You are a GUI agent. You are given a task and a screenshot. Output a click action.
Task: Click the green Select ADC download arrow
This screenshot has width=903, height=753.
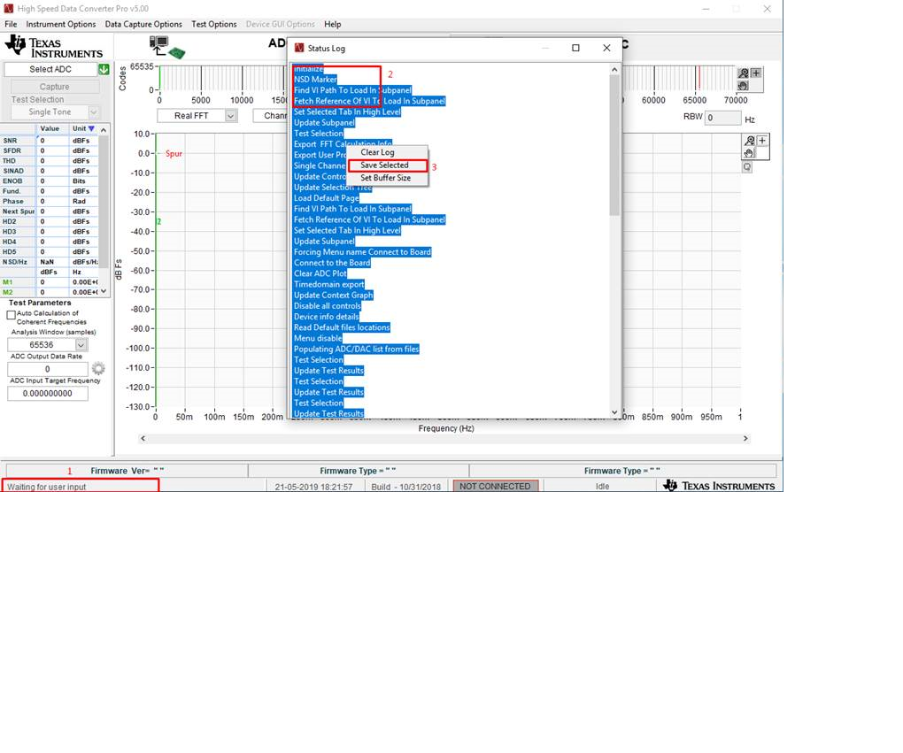pos(104,69)
